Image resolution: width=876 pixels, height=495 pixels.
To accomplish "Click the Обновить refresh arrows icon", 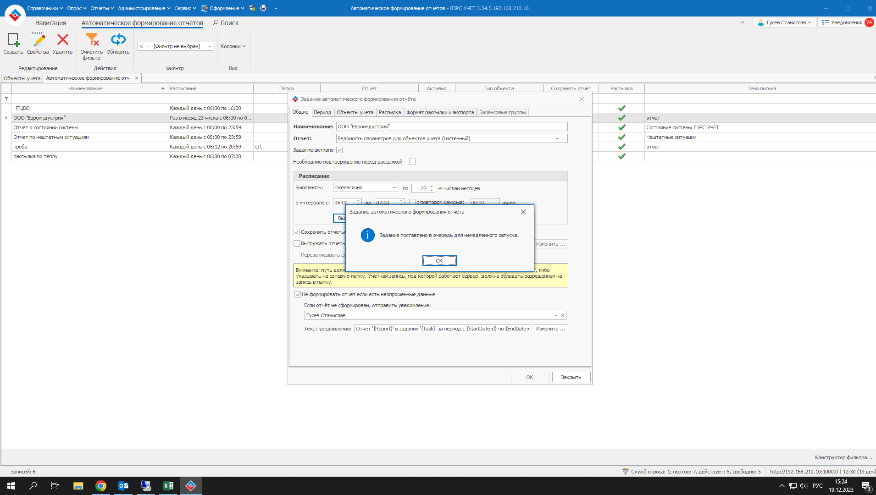I will 118,40.
